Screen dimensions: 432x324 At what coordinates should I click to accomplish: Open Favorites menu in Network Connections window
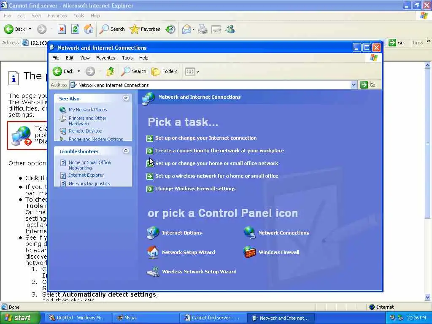point(105,58)
